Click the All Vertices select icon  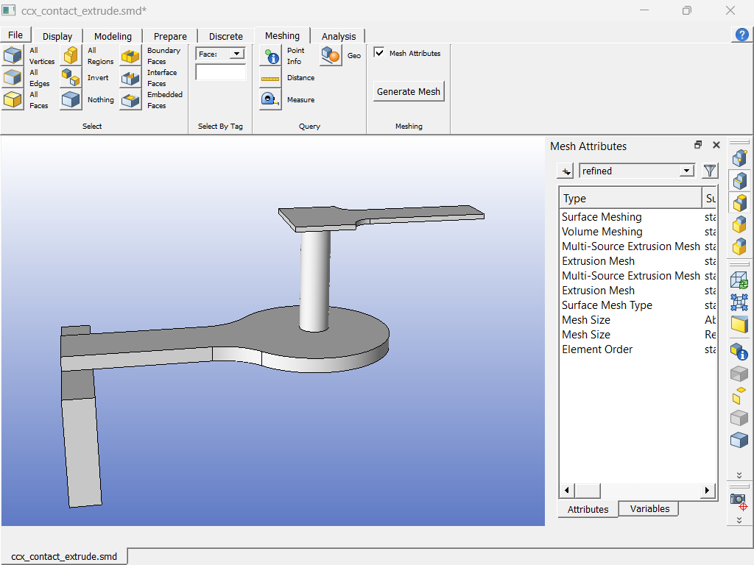coord(13,55)
